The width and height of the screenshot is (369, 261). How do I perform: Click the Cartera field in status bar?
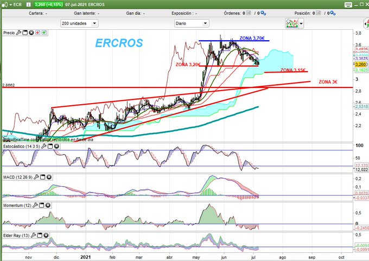point(38,13)
